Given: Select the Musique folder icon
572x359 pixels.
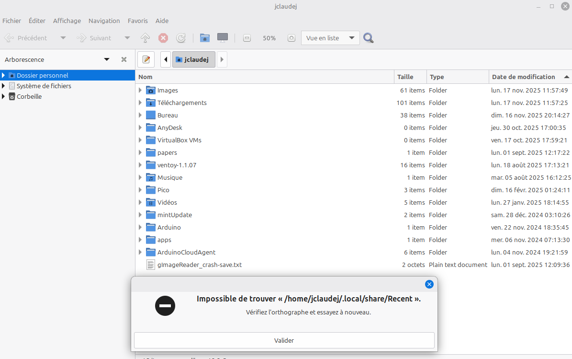Looking at the screenshot, I should [x=151, y=177].
